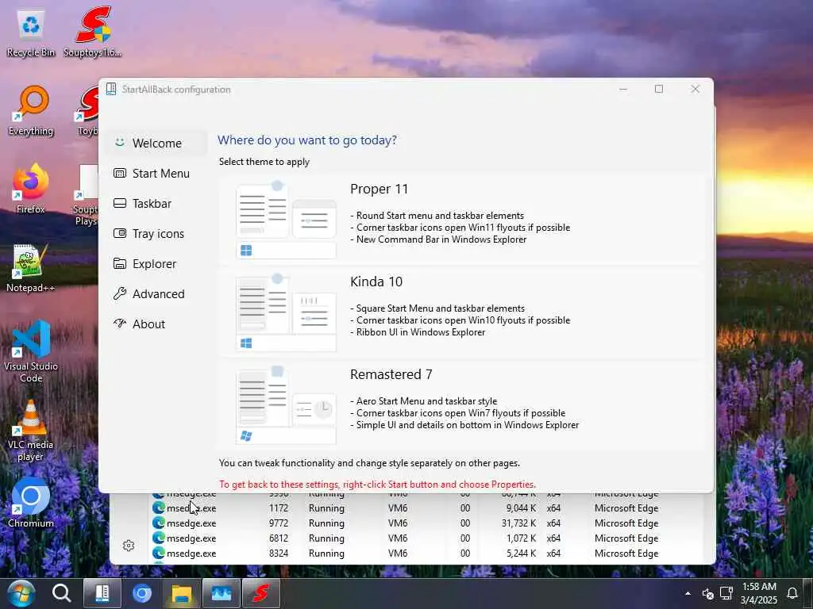Select the Visual Studio Code desktop shortcut
The width and height of the screenshot is (813, 609).
tap(31, 351)
